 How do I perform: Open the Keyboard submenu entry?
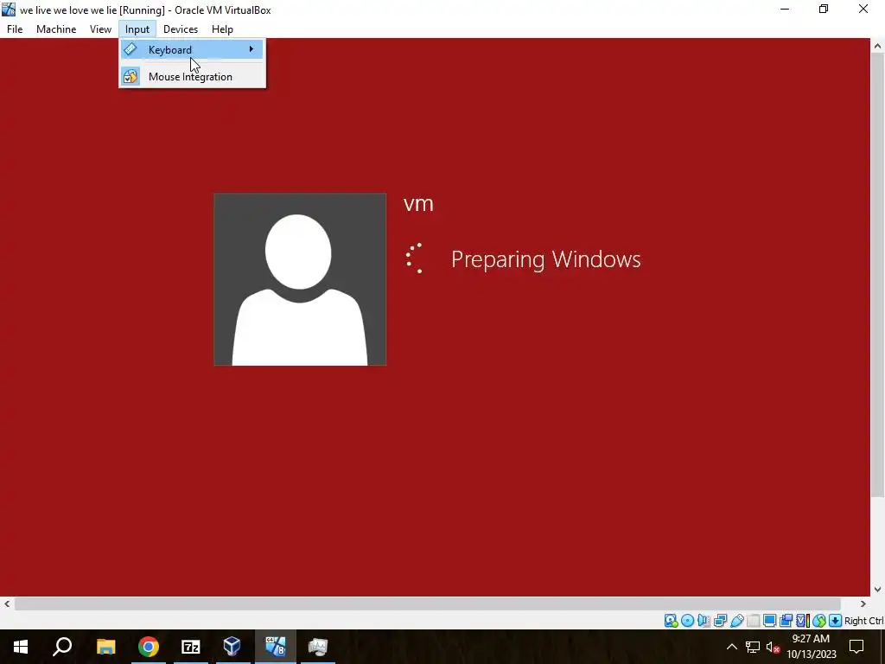click(x=192, y=49)
